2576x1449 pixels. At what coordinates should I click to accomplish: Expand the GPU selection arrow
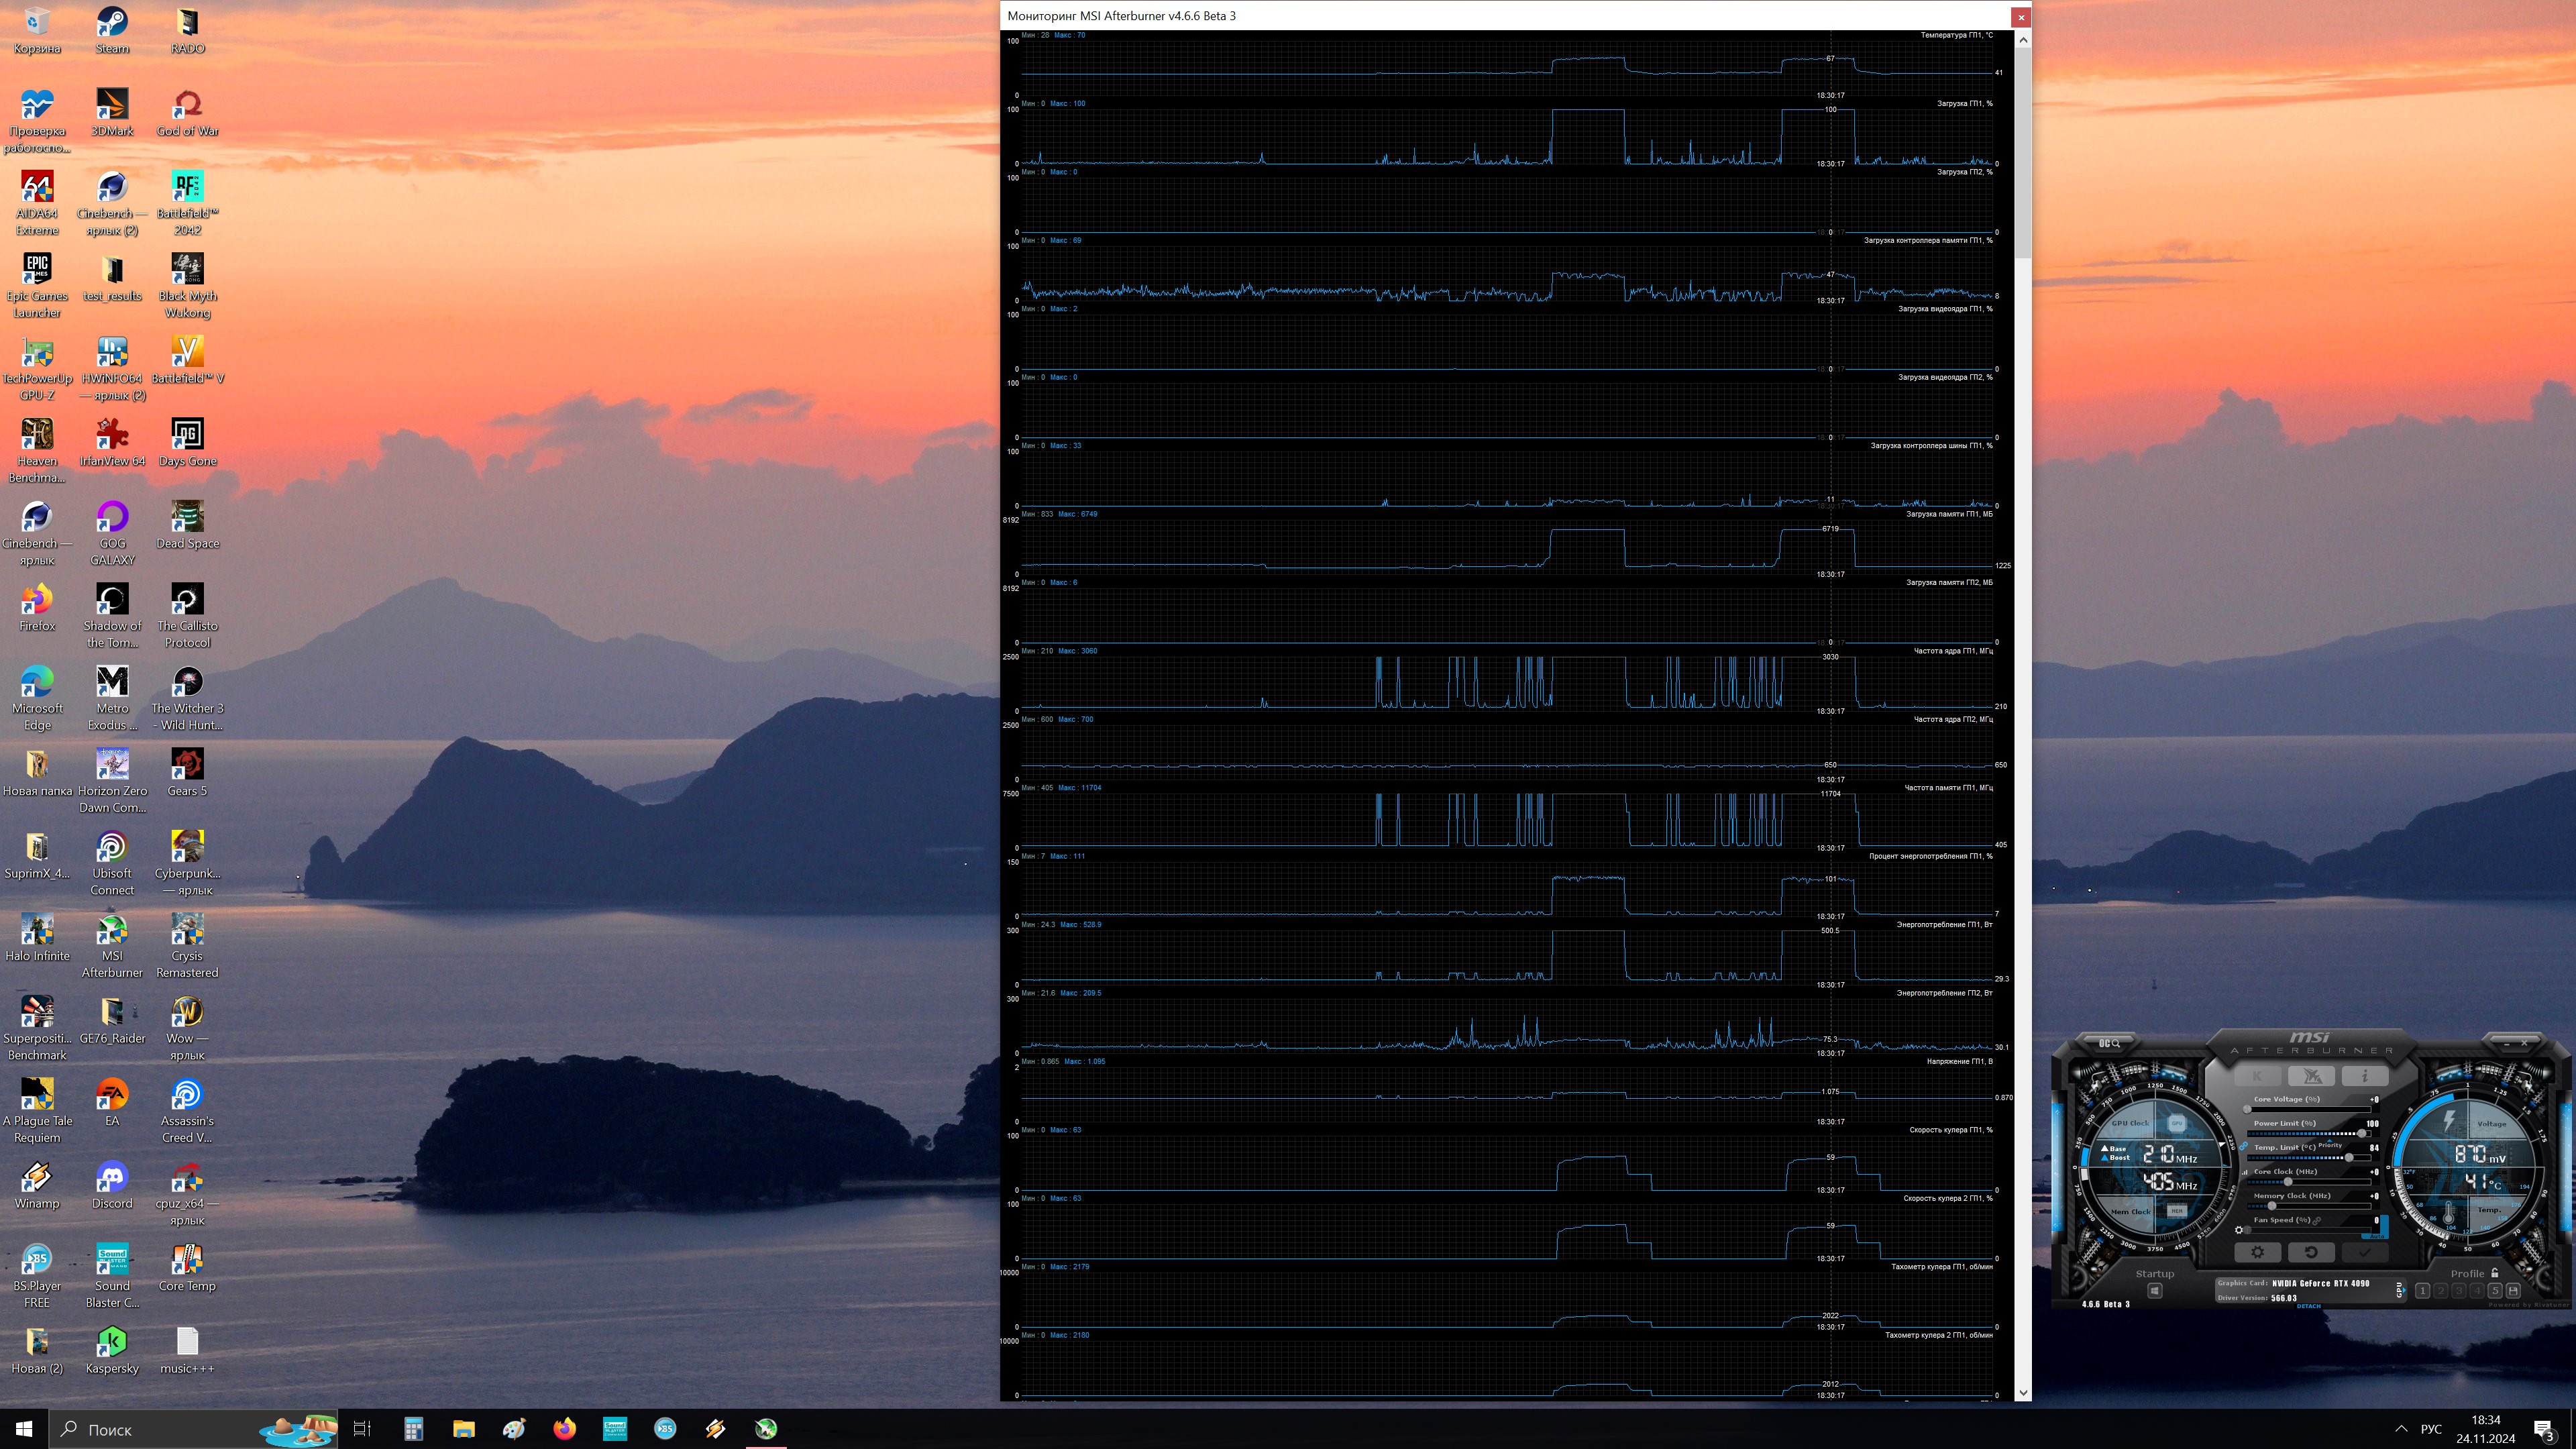coord(2404,1290)
